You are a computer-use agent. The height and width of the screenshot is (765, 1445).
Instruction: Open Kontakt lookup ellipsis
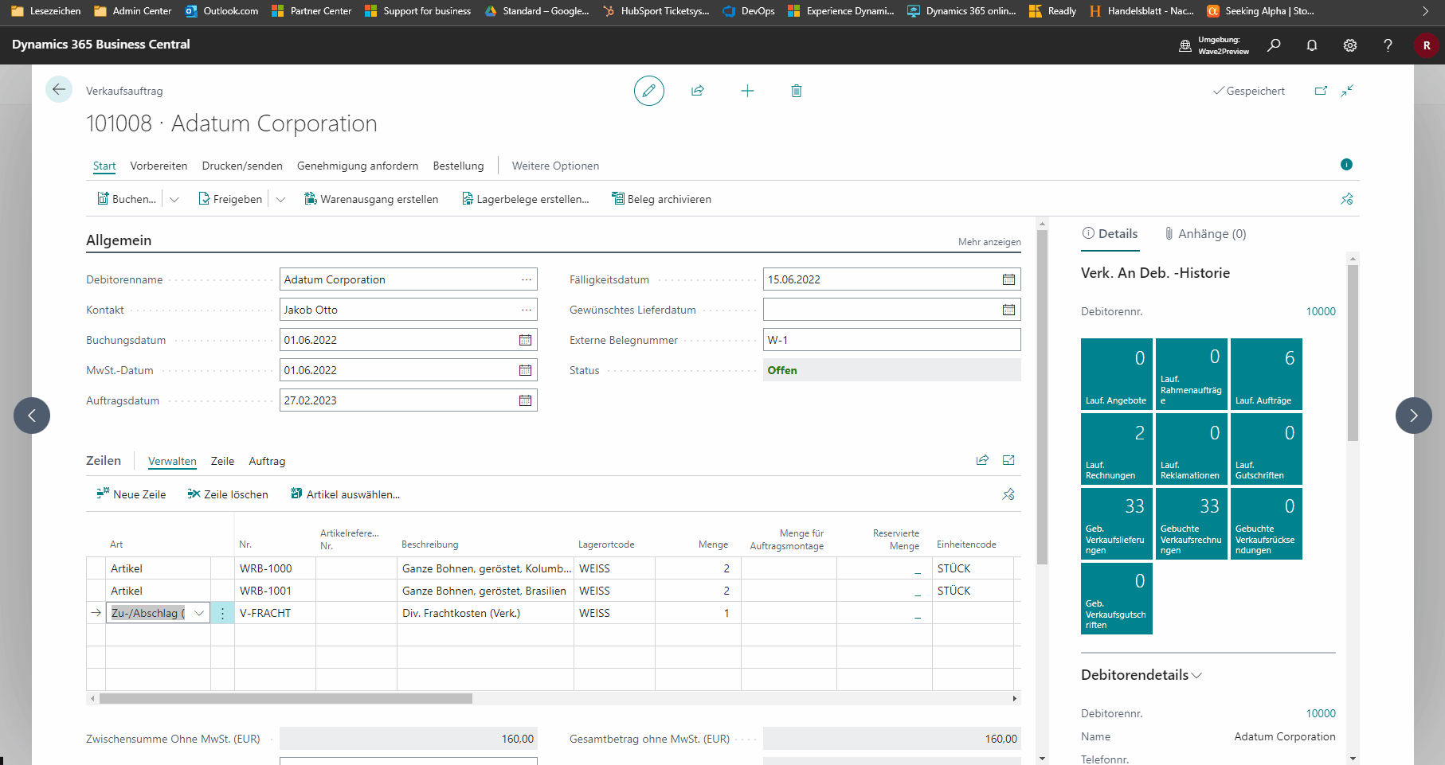pos(527,310)
